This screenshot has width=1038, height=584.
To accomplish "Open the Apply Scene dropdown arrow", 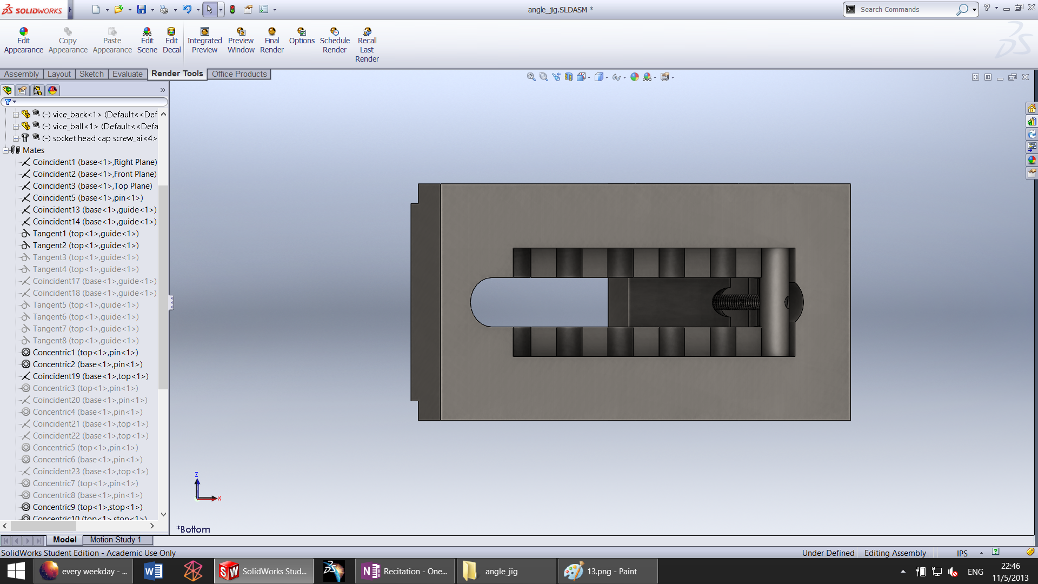I will pyautogui.click(x=655, y=77).
